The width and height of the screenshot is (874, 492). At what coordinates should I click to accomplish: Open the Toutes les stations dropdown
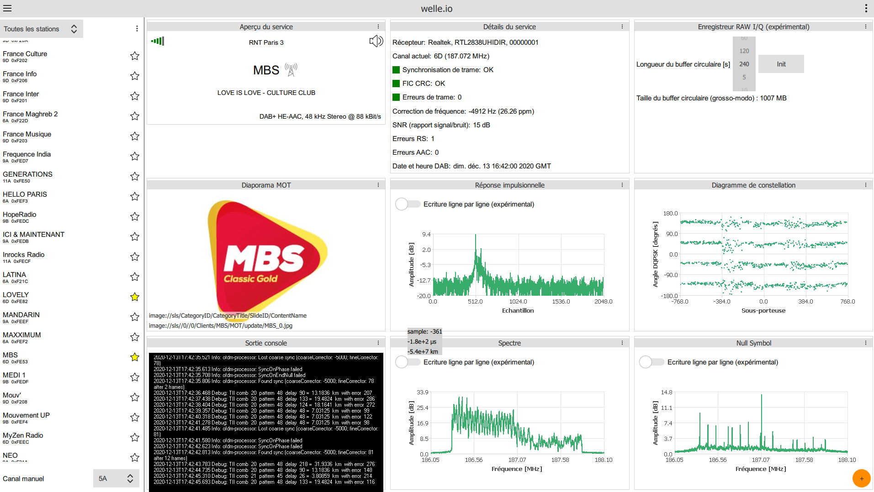(x=42, y=29)
